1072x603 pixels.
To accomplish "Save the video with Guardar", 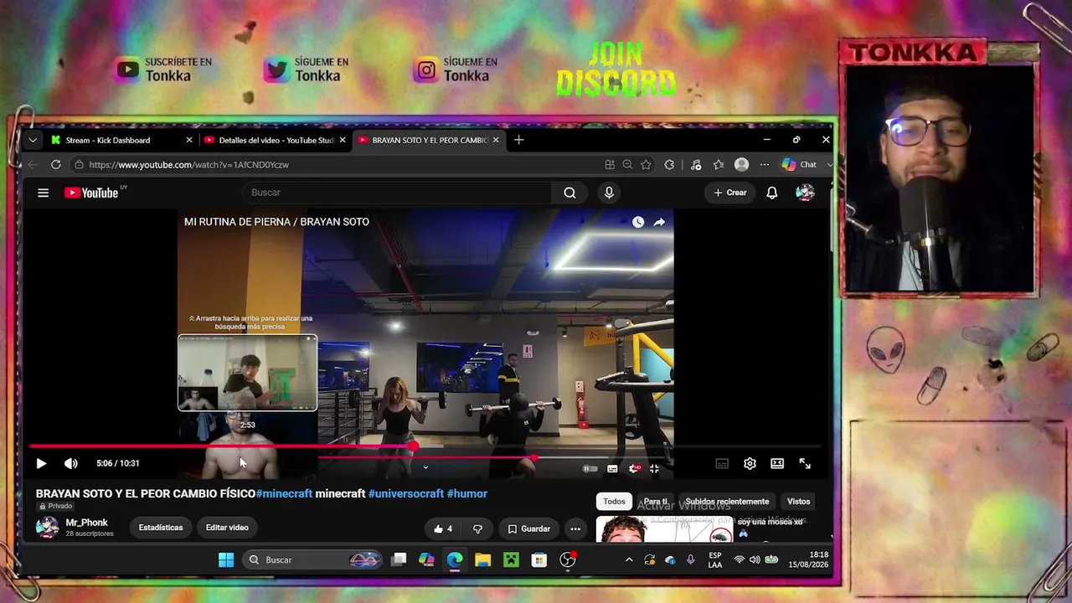I will [529, 528].
